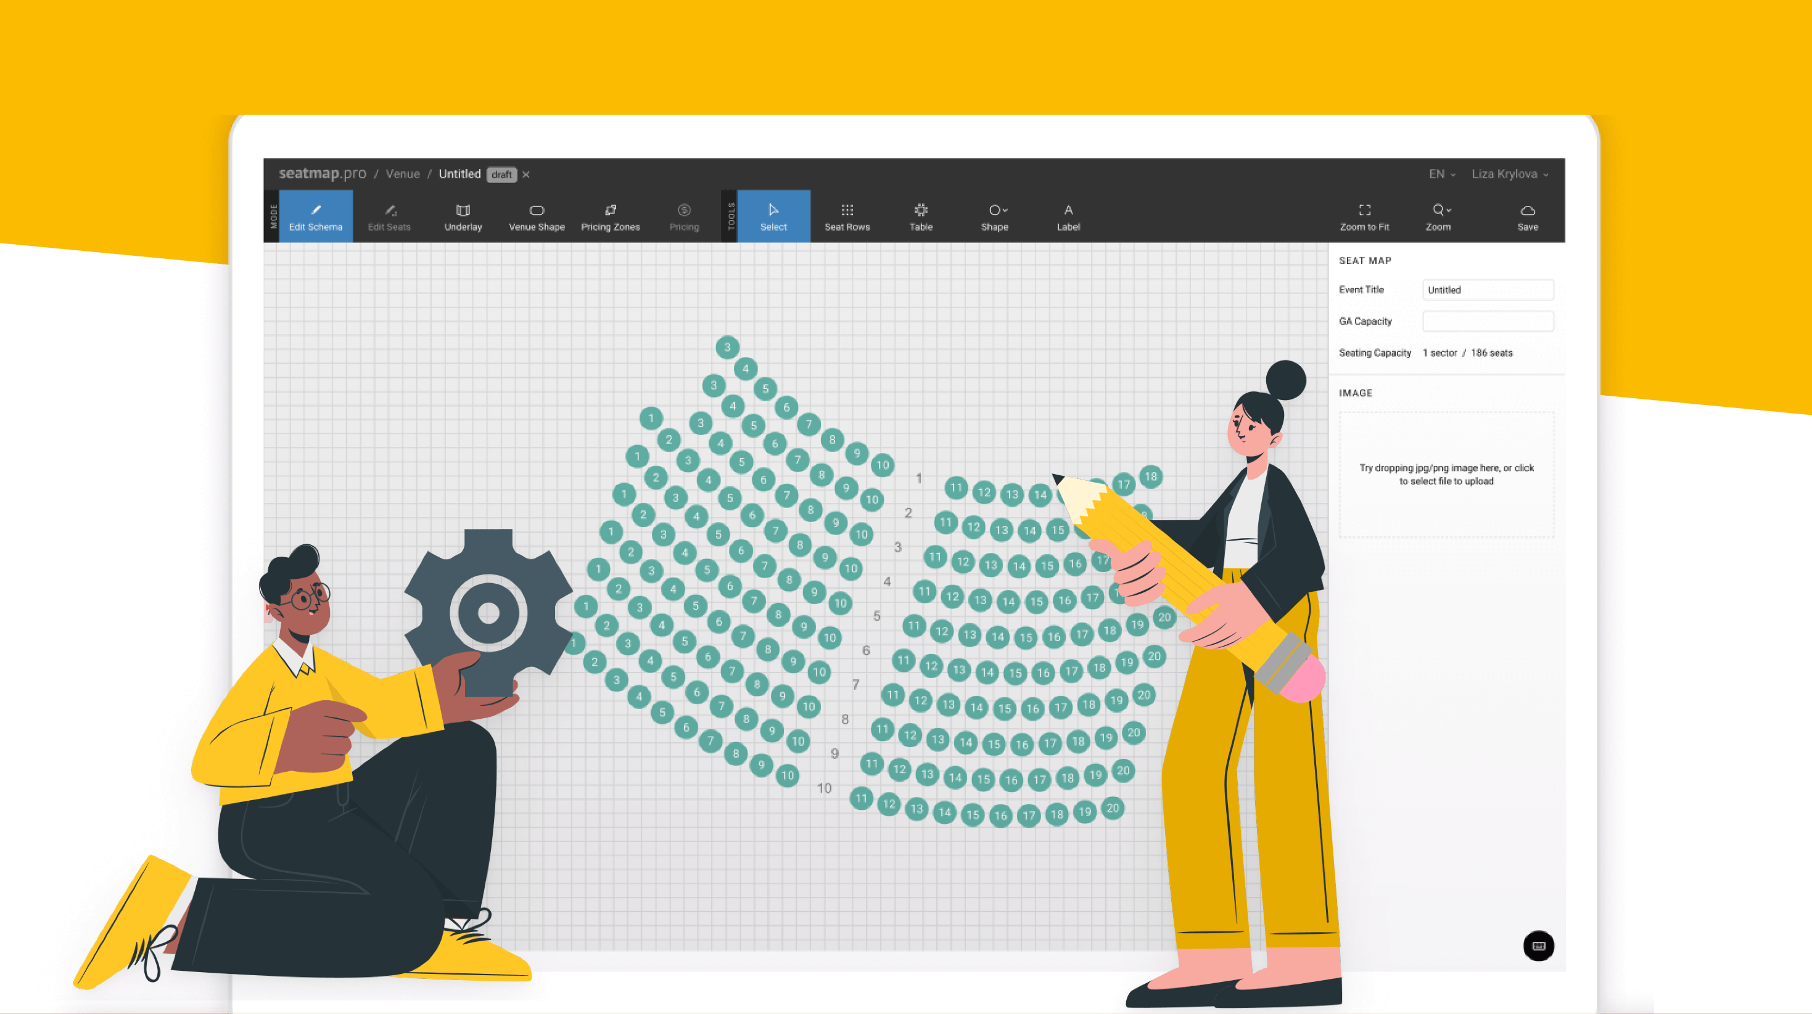Image resolution: width=1812 pixels, height=1014 pixels.
Task: Open the Venue Shape tool
Action: (x=537, y=216)
